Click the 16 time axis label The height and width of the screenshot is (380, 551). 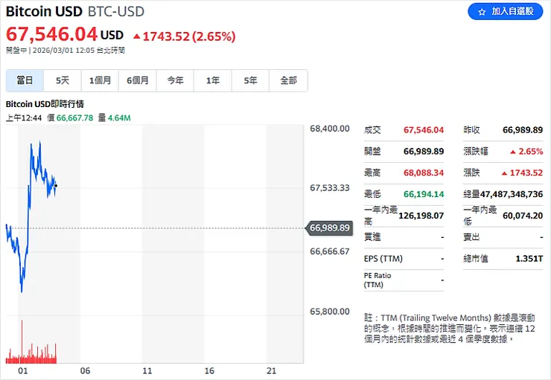(209, 371)
